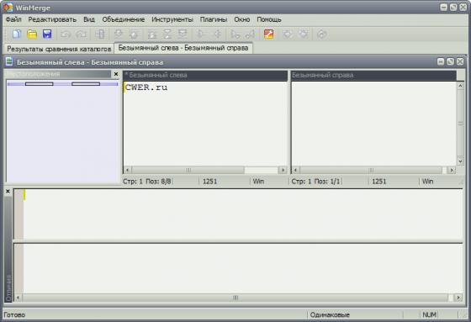471x322 pixels.
Task: Open the Инструменты menu
Action: point(172,19)
